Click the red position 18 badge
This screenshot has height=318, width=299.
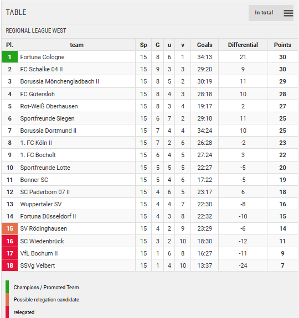click(x=10, y=265)
